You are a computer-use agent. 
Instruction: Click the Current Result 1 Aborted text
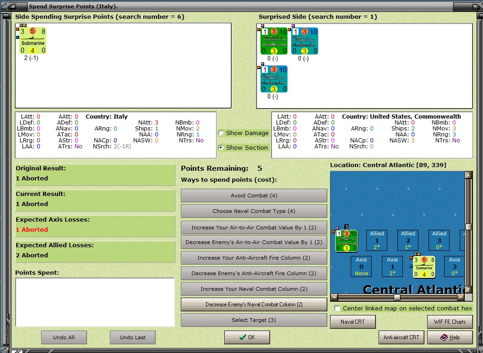pyautogui.click(x=32, y=204)
